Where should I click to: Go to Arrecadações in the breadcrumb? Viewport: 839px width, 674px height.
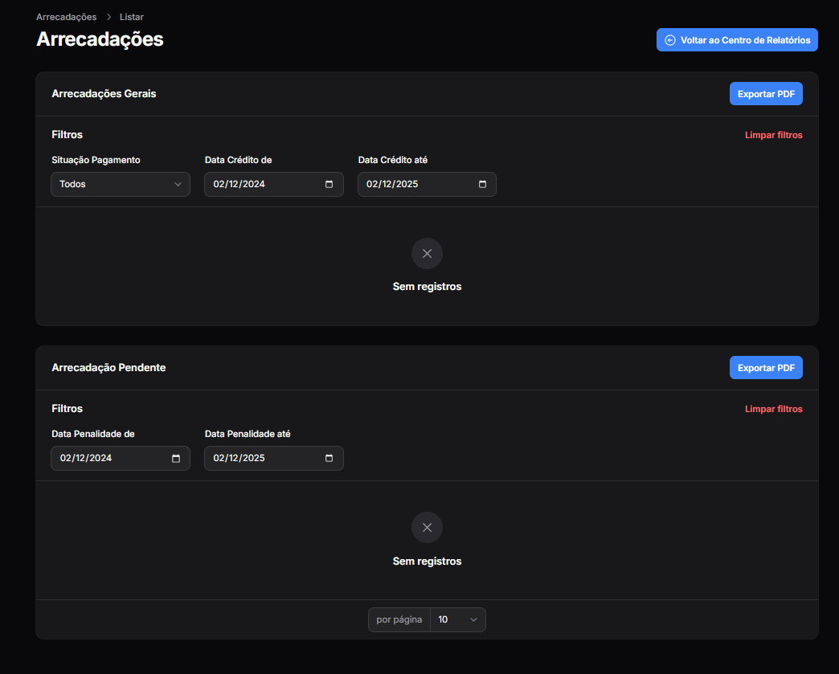[66, 17]
